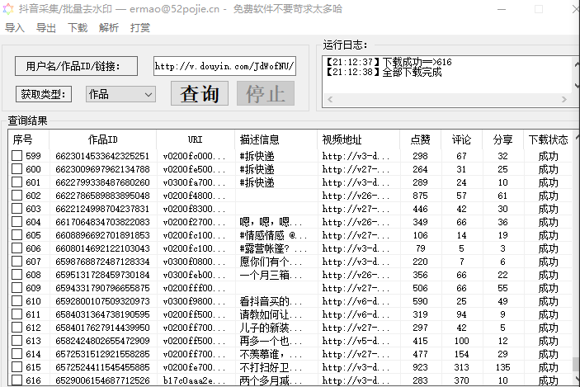This screenshot has width=580, height=387.
Task: Check the box for row 607
Action: click(x=17, y=262)
